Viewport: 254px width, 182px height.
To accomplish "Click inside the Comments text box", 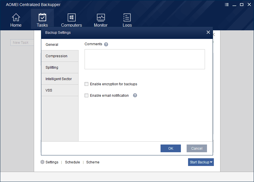I will 145,59.
